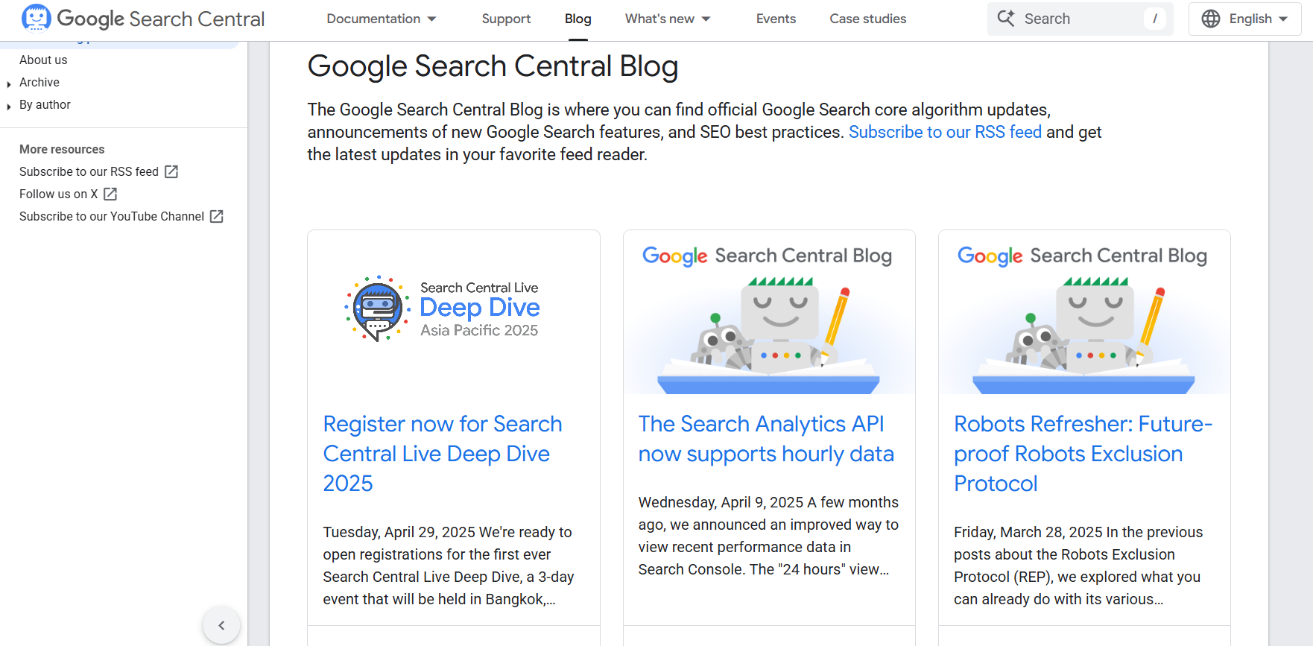Viewport: 1313px width, 646px height.
Task: Open Robots Refresher article title
Action: pyautogui.click(x=1083, y=454)
